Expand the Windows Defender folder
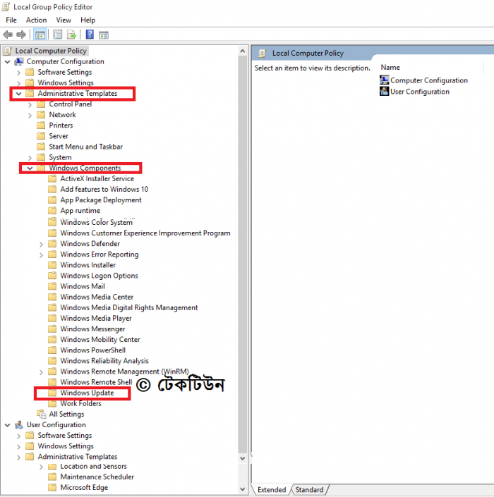 click(x=41, y=245)
